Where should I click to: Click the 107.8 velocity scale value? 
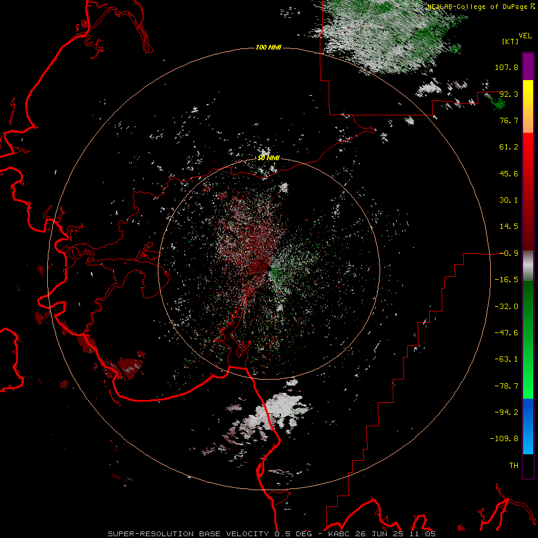click(506, 67)
